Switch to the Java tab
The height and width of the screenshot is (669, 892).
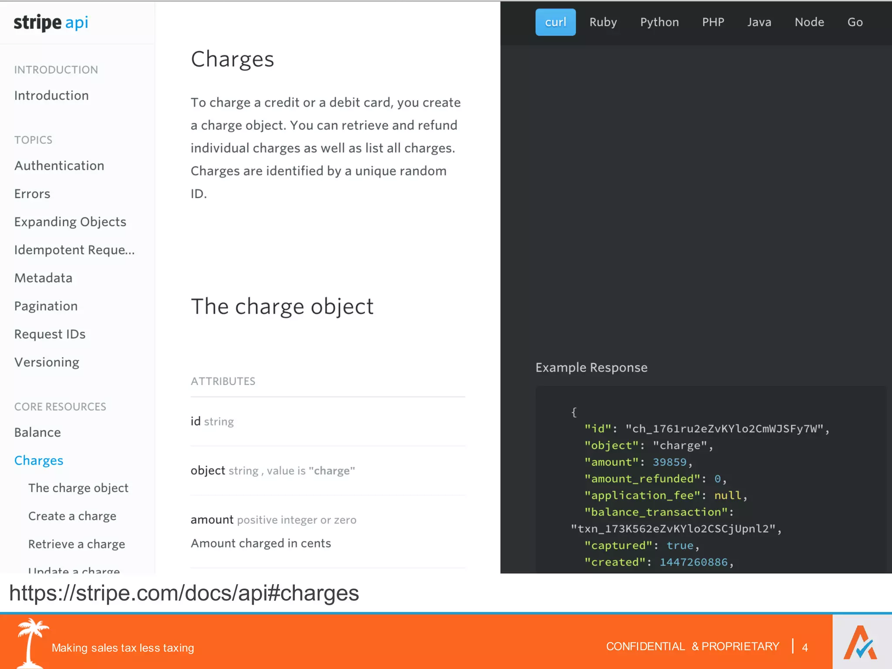[759, 22]
